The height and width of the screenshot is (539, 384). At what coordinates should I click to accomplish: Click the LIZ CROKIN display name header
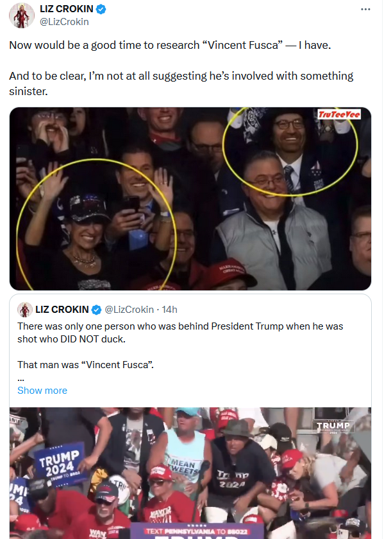pos(66,9)
